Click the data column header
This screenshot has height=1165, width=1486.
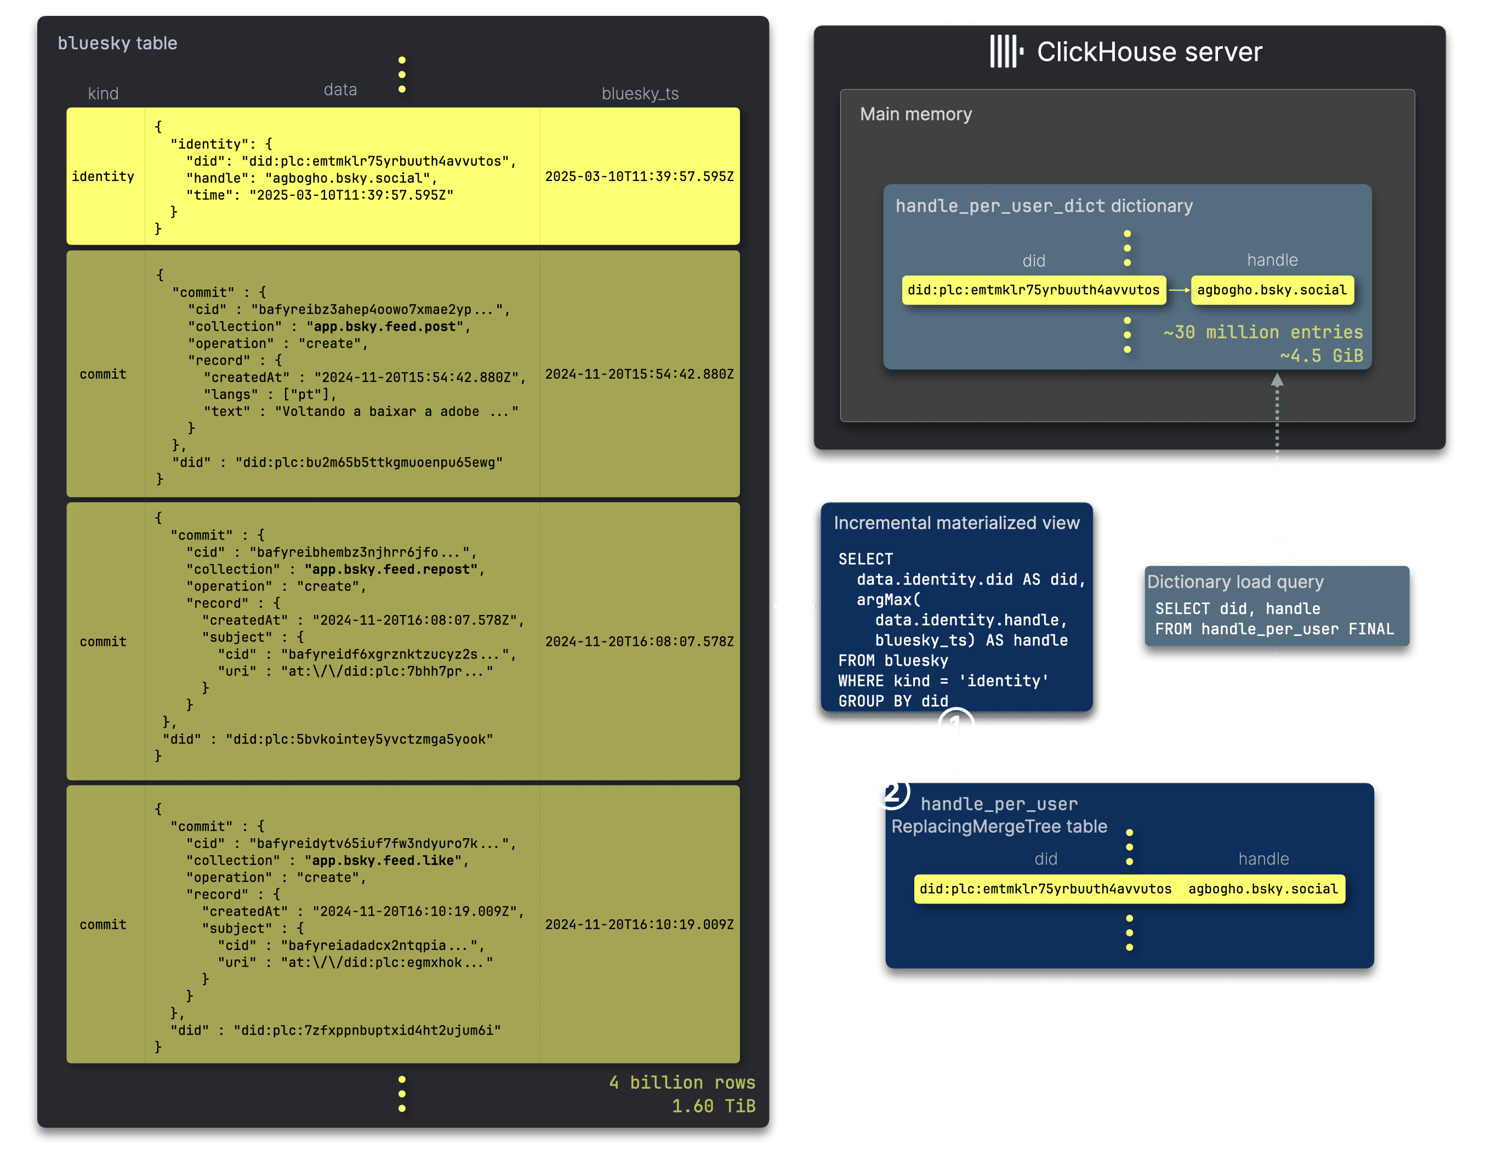(x=340, y=89)
